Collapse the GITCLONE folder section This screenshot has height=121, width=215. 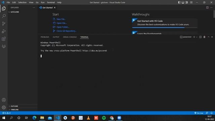[x=23, y=12]
